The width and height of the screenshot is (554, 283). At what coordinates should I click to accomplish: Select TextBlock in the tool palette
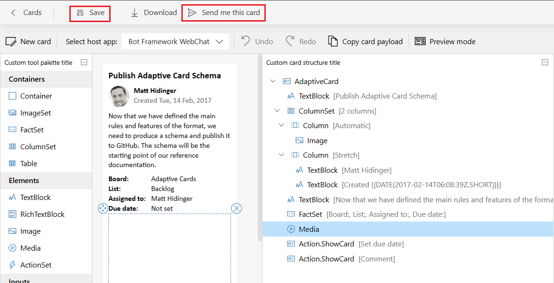(x=46, y=198)
